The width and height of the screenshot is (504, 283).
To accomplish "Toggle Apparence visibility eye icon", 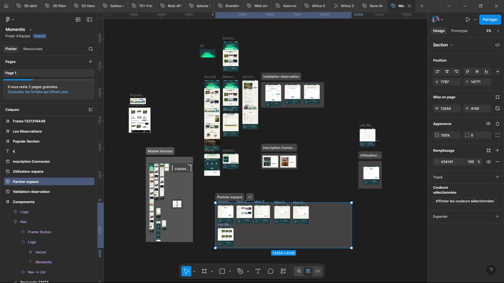I will (x=488, y=124).
